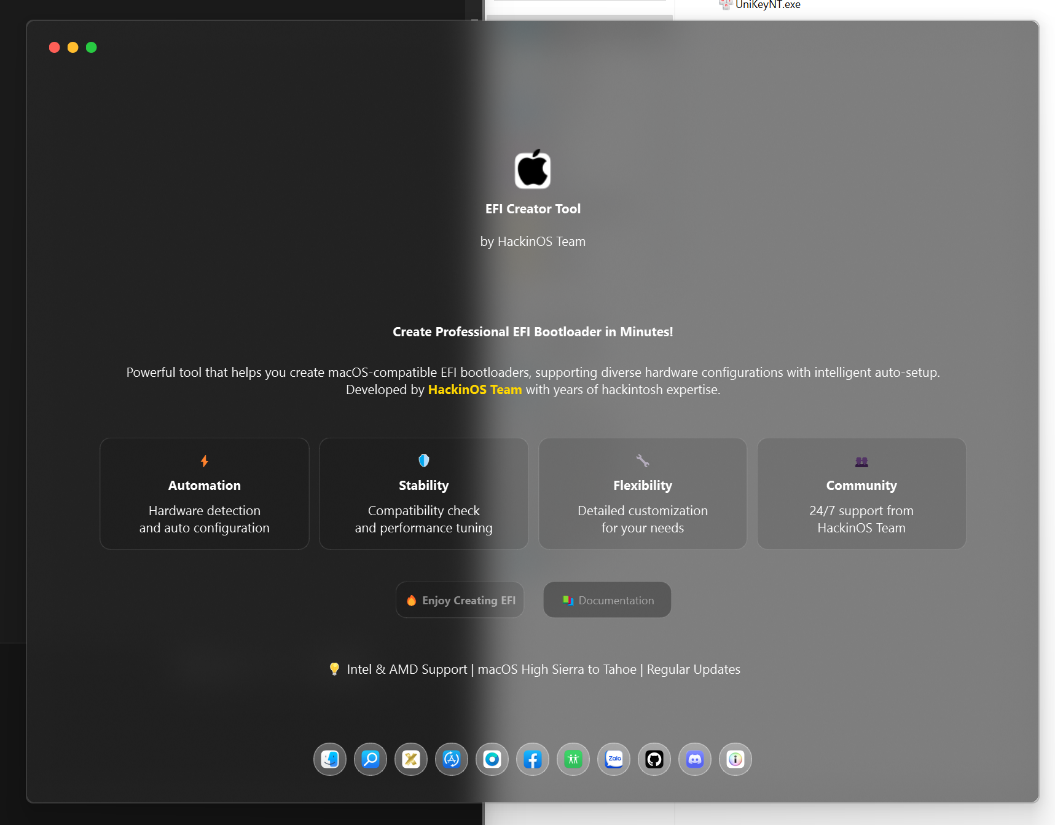Click the shield icon on Stability card
1055x825 pixels.
[423, 462]
